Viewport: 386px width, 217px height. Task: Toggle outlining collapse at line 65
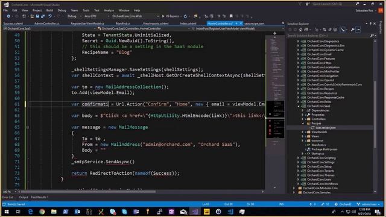[x=28, y=127]
